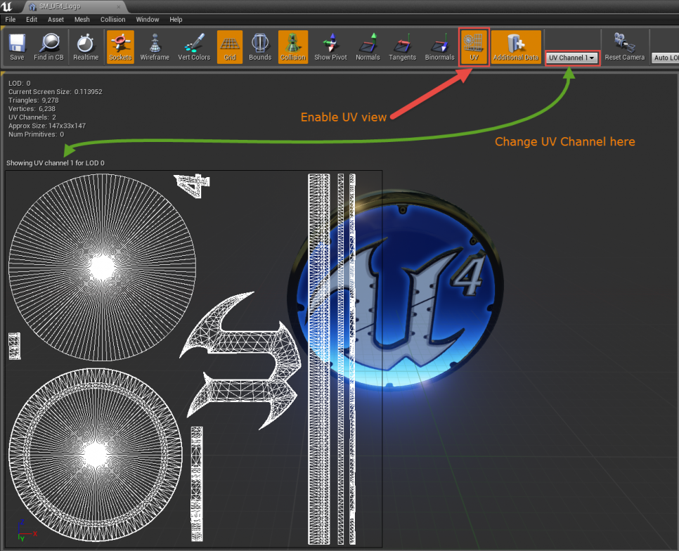Open the Mesh menu
The width and height of the screenshot is (679, 551).
click(82, 20)
